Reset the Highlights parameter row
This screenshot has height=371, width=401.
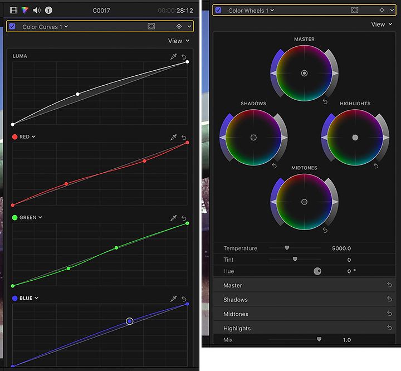click(x=389, y=328)
